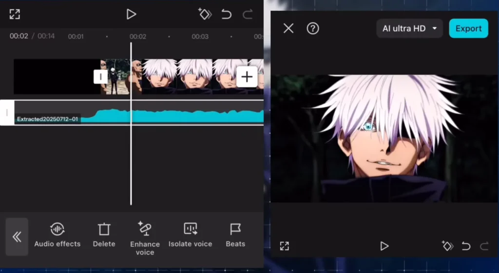
Task: Close the right preview panel
Action: click(x=288, y=29)
